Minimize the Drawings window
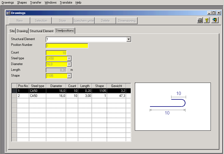Image resolution: width=224 pixels, height=154 pixels. point(210,13)
